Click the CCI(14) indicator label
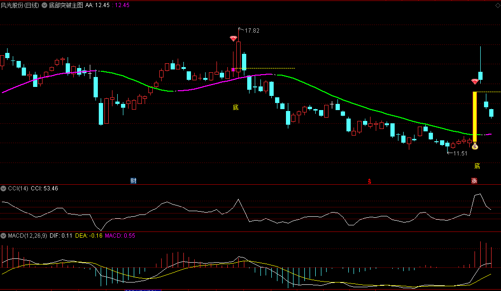This screenshot has height=291, width=501. click(18, 188)
